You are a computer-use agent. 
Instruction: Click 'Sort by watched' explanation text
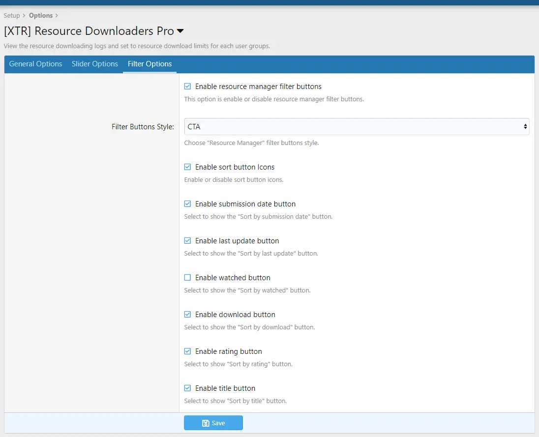247,291
